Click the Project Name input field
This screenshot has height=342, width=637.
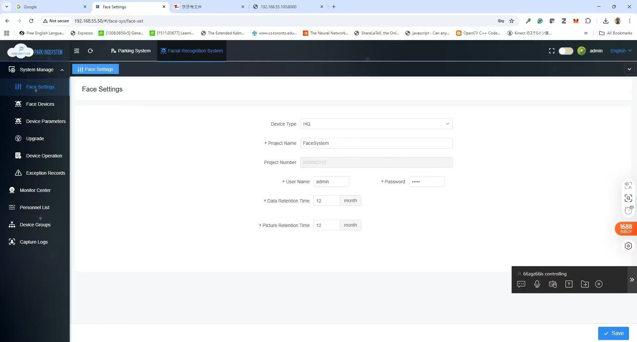coord(376,143)
